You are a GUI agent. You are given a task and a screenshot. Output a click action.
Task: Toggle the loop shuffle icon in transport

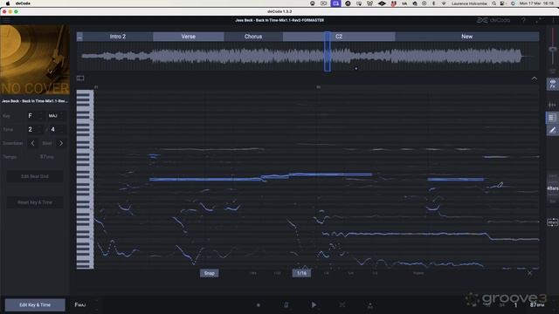tap(342, 304)
